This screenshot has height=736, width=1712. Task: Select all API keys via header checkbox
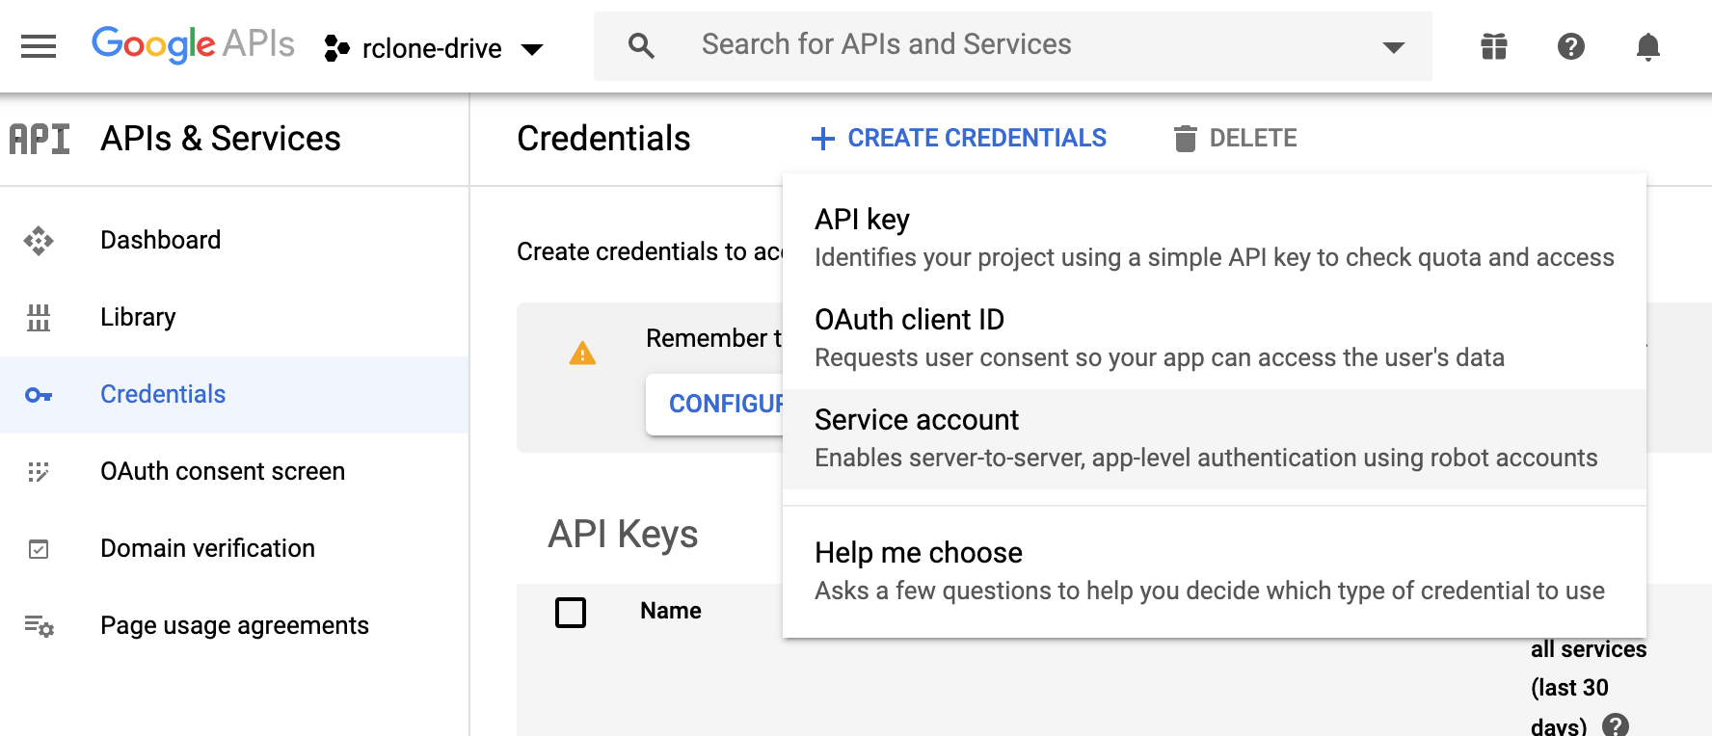571,612
